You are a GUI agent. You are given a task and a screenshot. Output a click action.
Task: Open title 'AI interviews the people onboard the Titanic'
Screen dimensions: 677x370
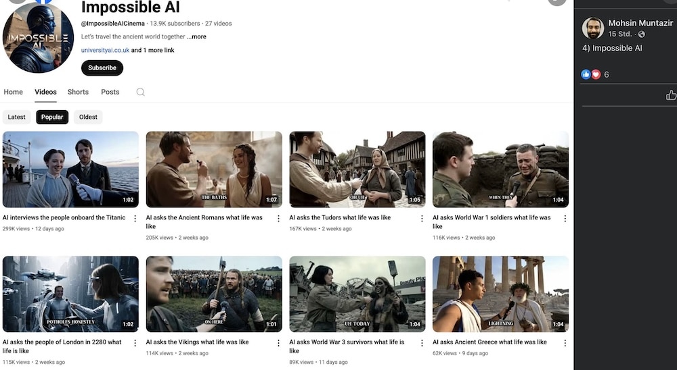(64, 217)
